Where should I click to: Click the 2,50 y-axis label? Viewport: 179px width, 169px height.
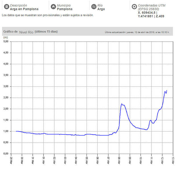(x=6, y=98)
